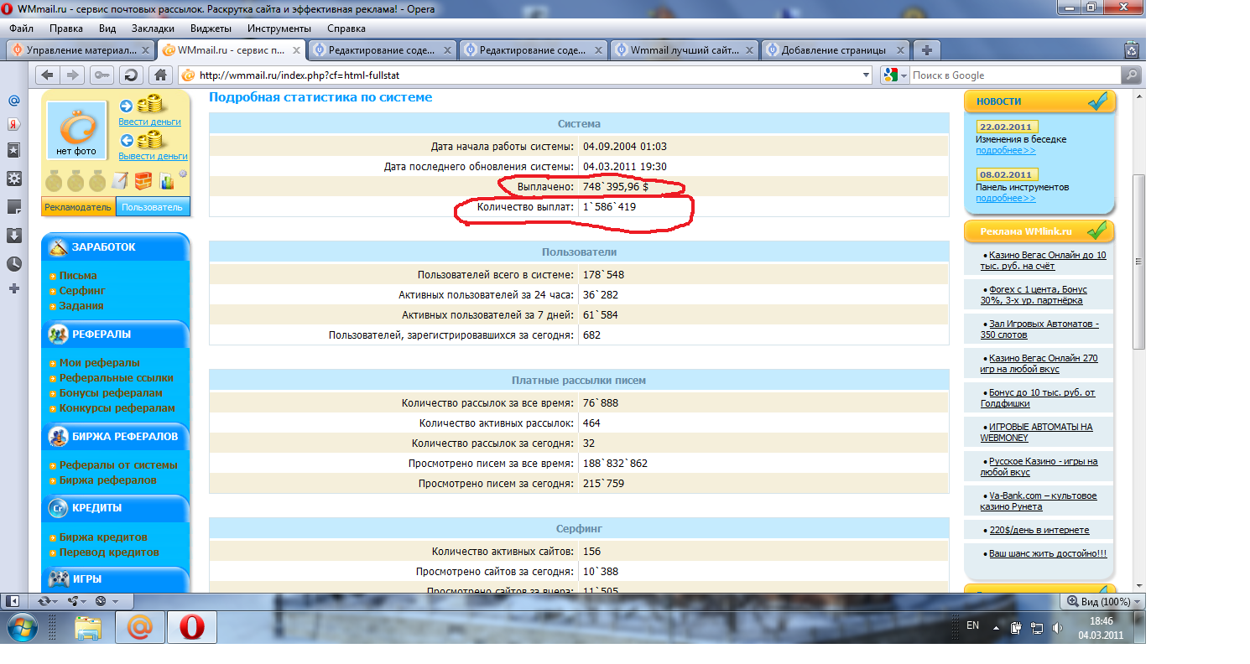Open the Windows Start button
1250x664 pixels.
[23, 627]
